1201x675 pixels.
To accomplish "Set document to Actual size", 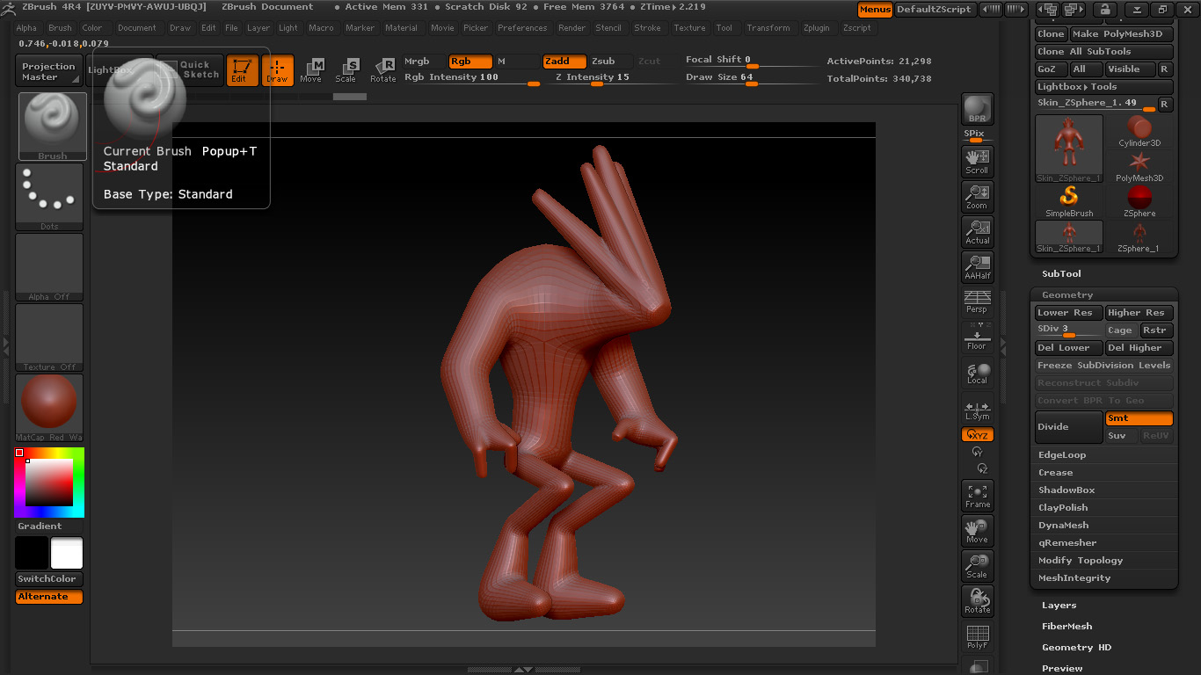I will 977,232.
